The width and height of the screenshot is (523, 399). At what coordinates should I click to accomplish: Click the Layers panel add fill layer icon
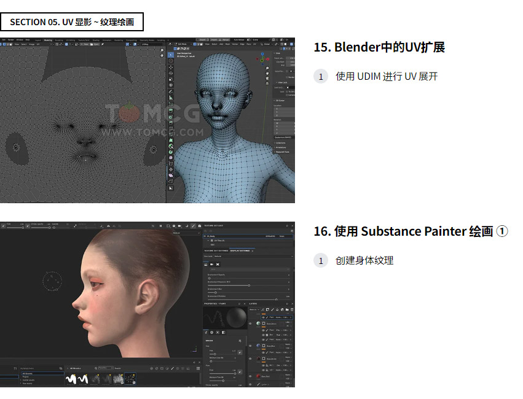pyautogui.click(x=277, y=310)
